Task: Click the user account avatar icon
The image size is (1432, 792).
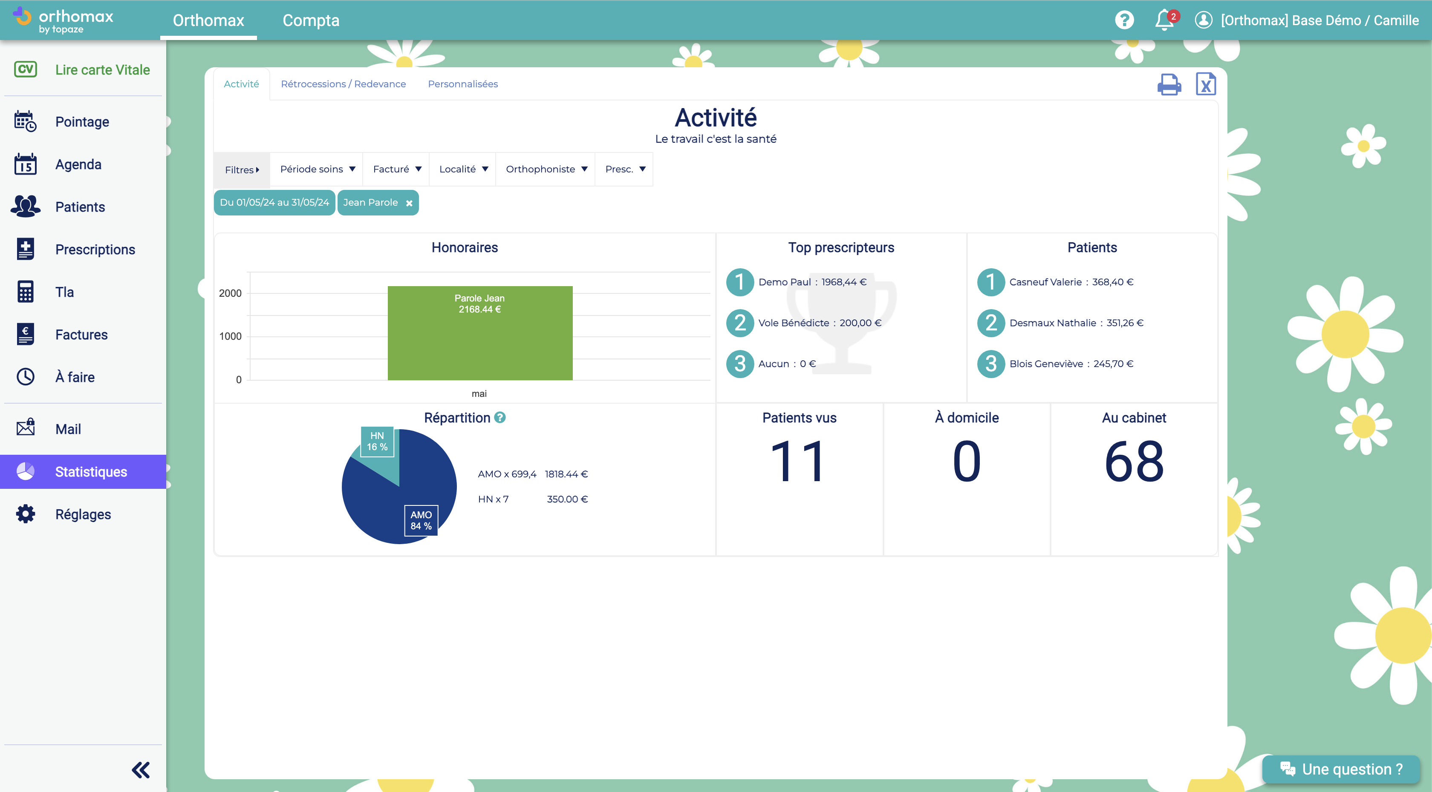Action: pos(1204,20)
